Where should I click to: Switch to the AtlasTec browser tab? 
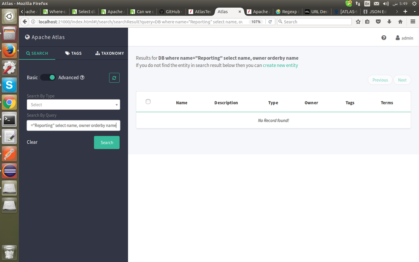(x=199, y=12)
